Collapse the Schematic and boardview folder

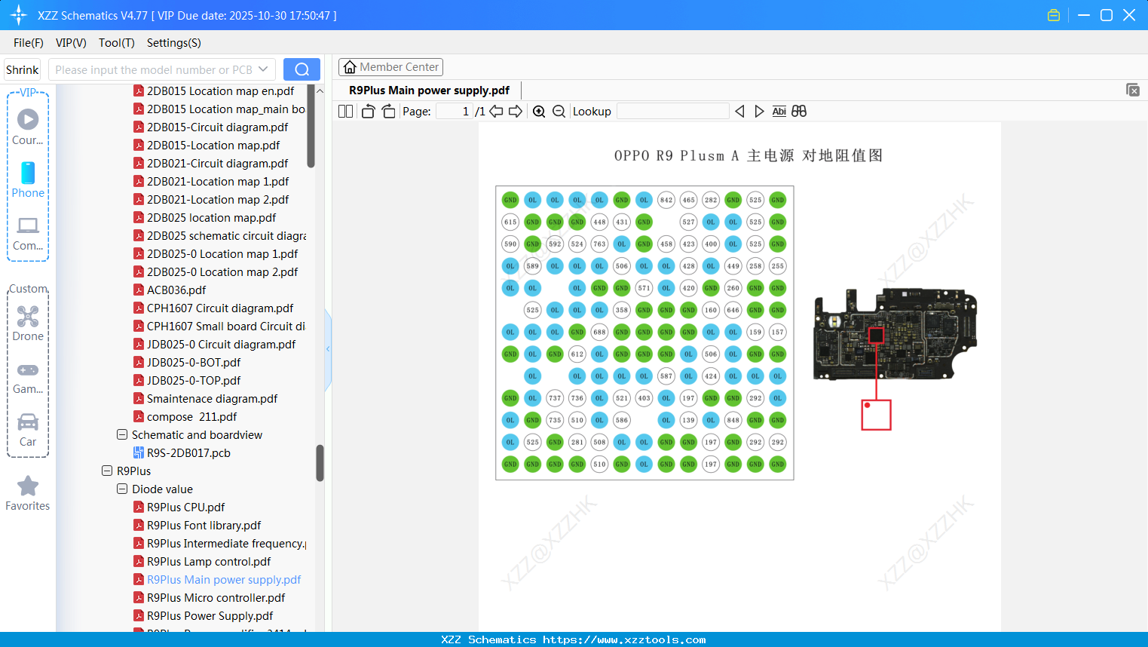122,435
